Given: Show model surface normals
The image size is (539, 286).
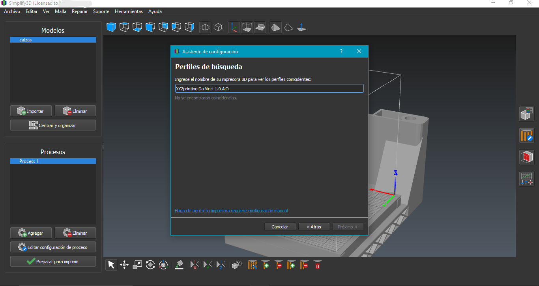Looking at the screenshot, I should (302, 27).
